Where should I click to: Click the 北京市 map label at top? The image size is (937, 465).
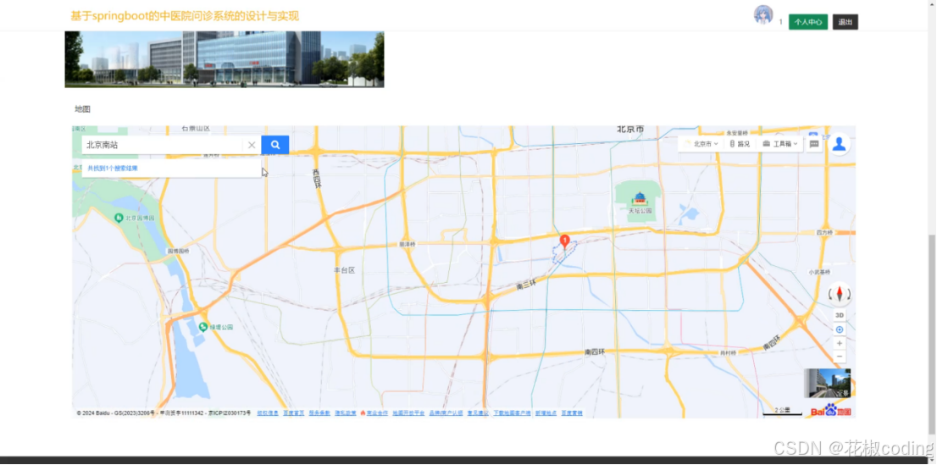(x=630, y=129)
